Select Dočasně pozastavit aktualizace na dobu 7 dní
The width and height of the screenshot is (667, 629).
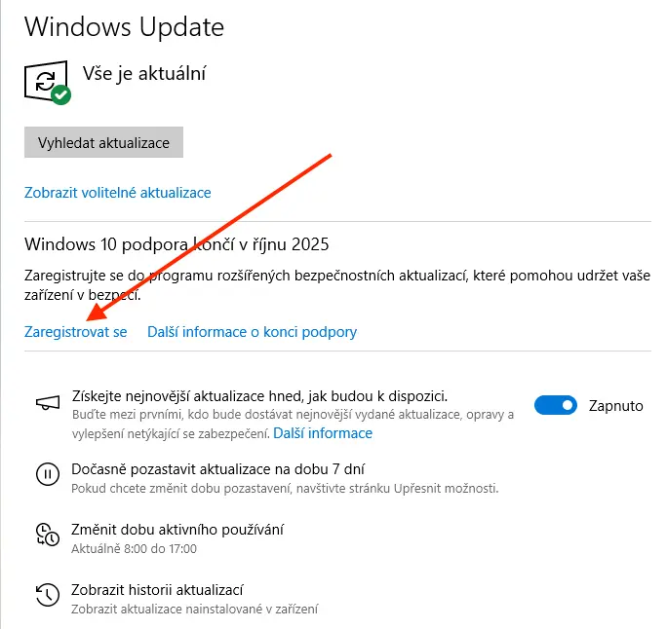click(219, 468)
